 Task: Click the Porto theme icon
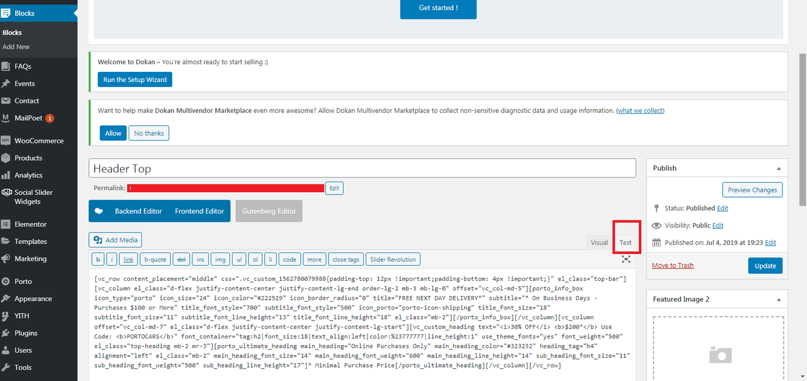(6, 281)
